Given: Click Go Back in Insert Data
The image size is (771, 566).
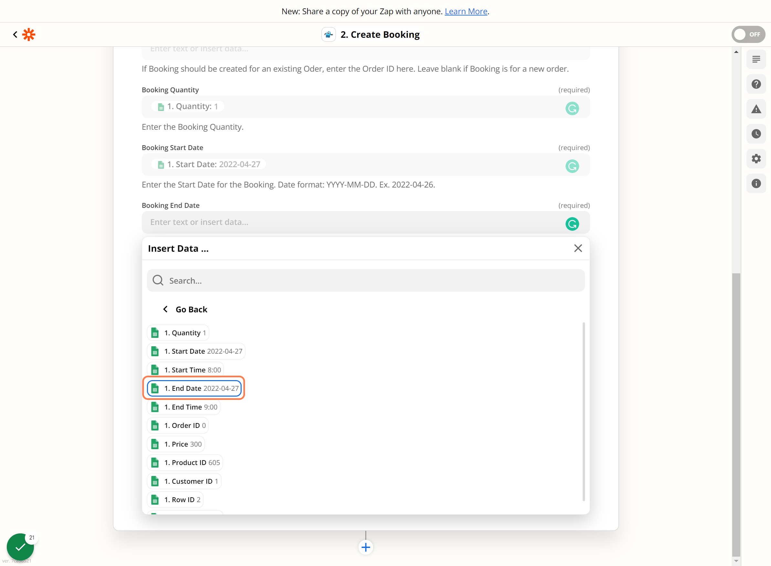Looking at the screenshot, I should (x=185, y=309).
